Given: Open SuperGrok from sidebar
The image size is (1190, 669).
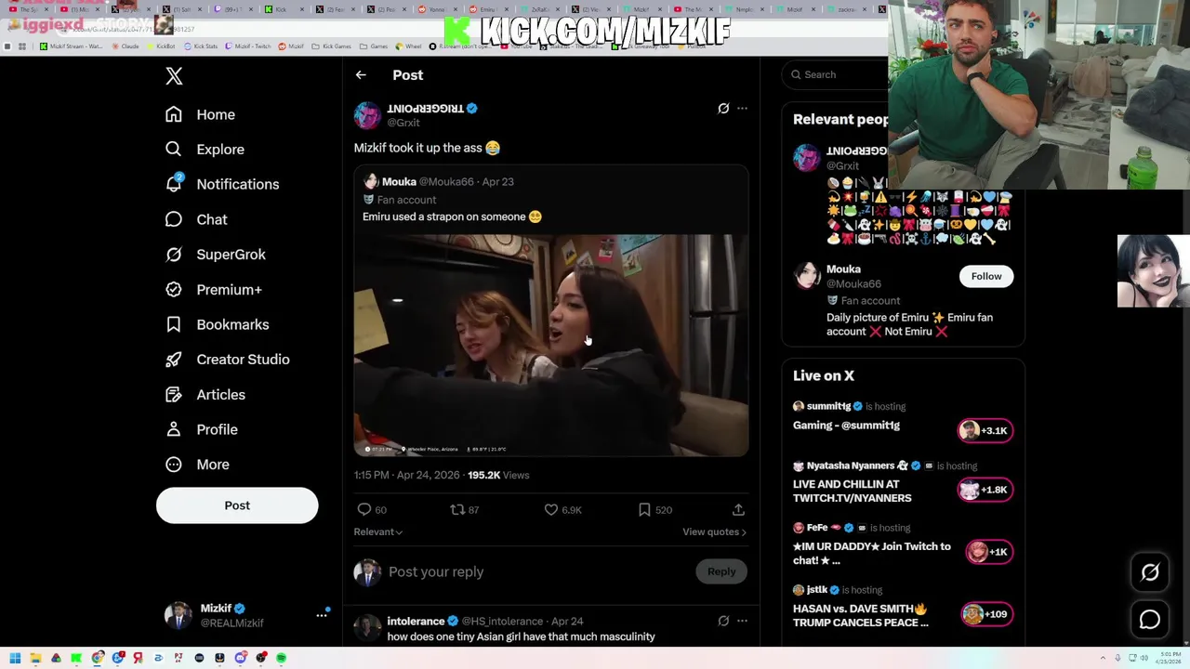Looking at the screenshot, I should tap(216, 255).
